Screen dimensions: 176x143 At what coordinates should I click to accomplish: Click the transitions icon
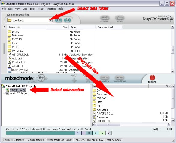120,77
